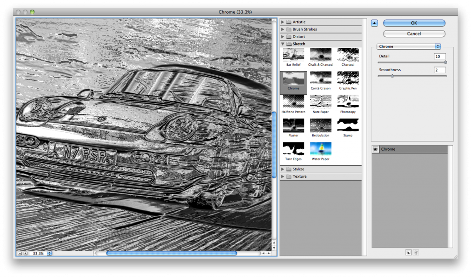Choose the Photocopy filter thumbnail
471x277 pixels.
[347, 102]
